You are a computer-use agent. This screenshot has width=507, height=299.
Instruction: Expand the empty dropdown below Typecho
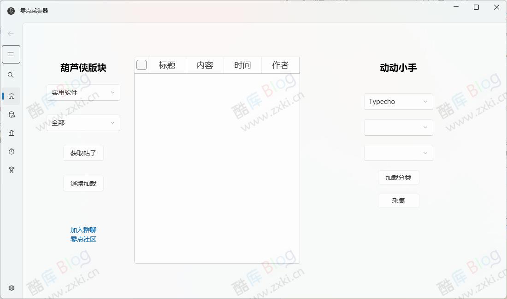398,127
